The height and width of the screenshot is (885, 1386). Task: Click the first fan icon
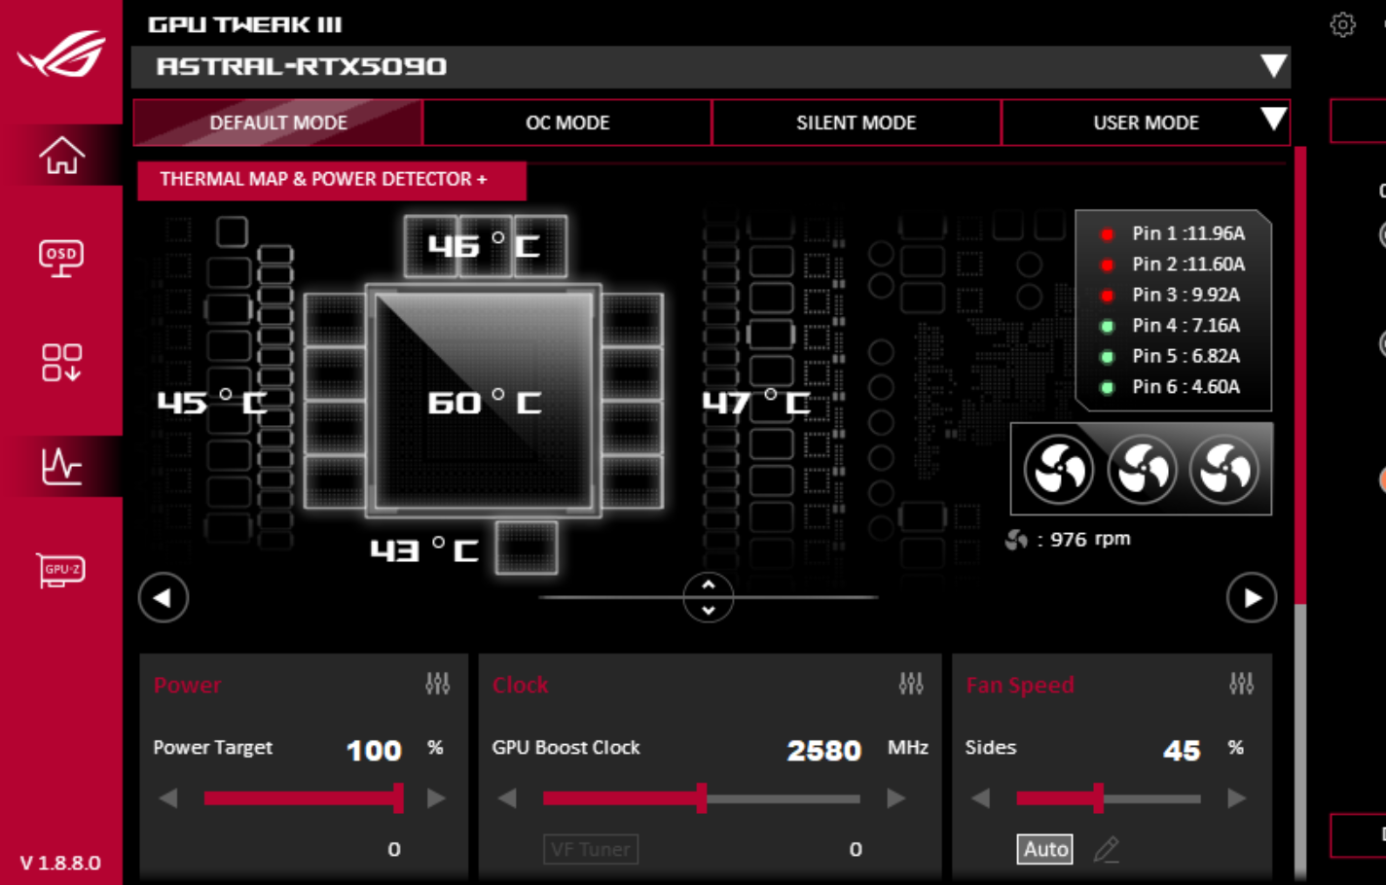coord(1058,471)
